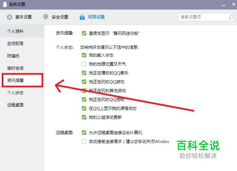Switch to the 安全设置 tab

[x=56, y=17]
